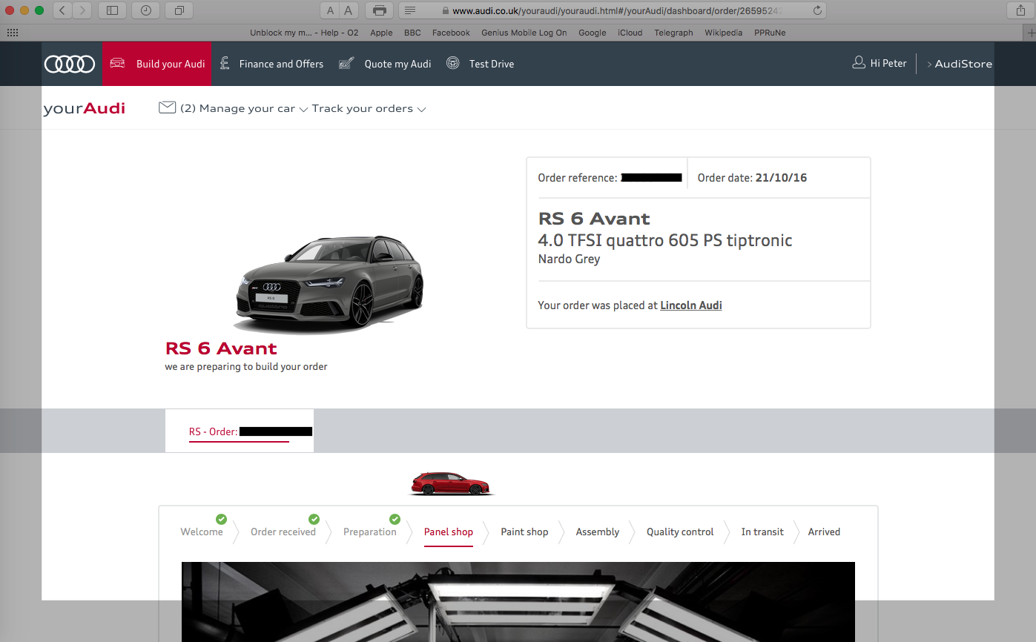The width and height of the screenshot is (1036, 642).
Task: Select the Build your Audi menu item
Action: tap(156, 64)
